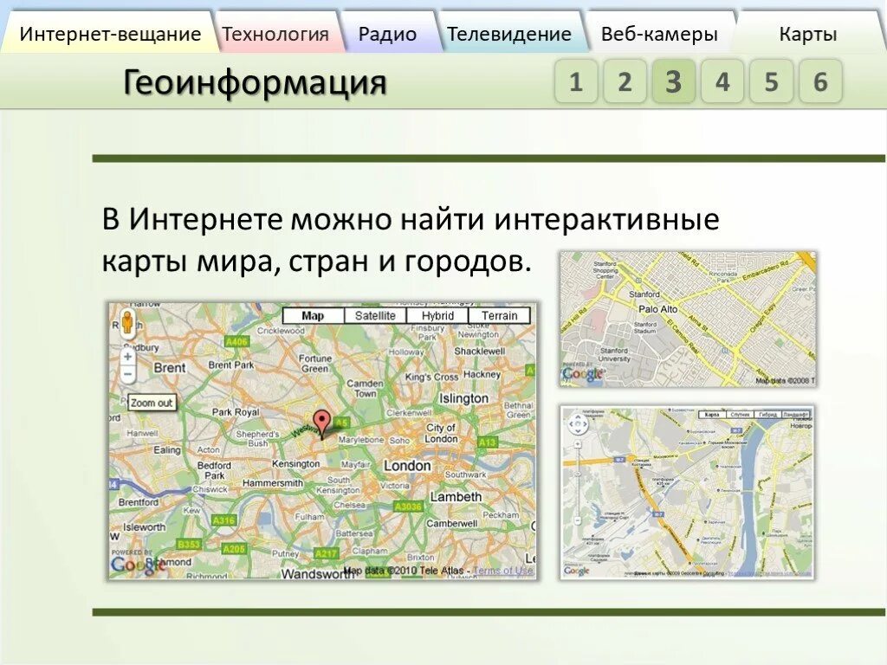Screen dimensions: 887x665
Task: Open the Terms of Use link
Action: 503,571
